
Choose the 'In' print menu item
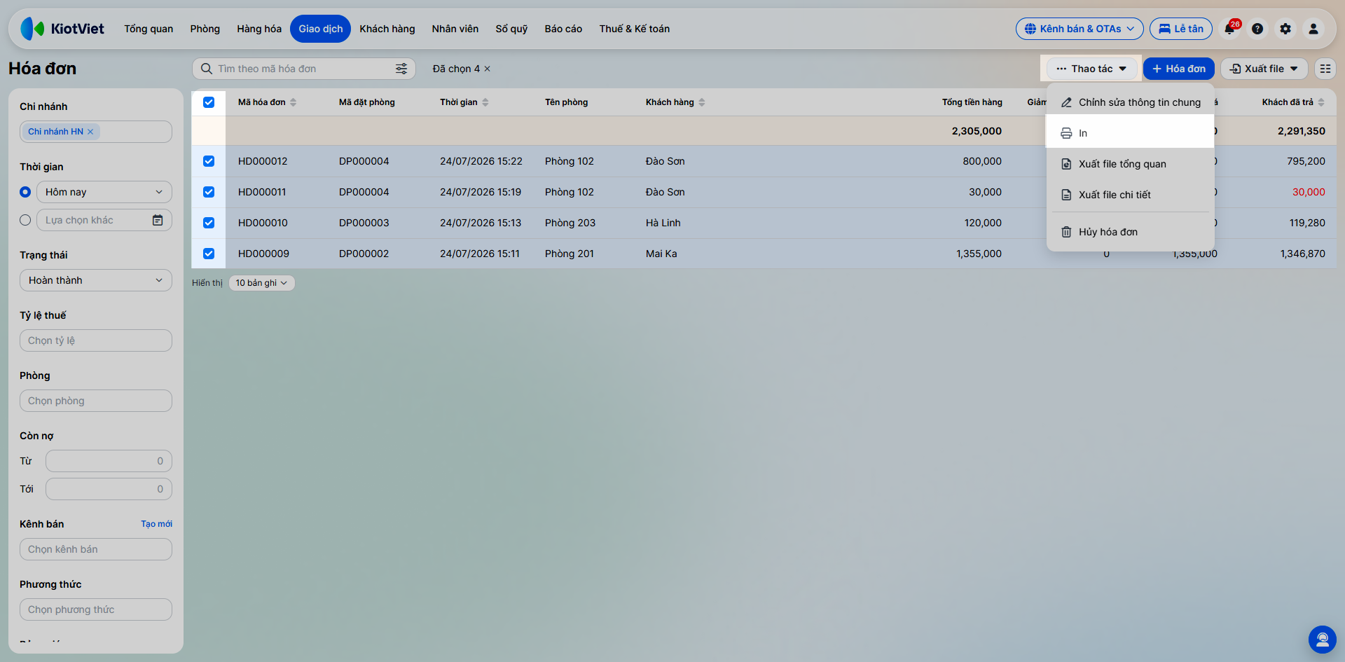pos(1130,133)
